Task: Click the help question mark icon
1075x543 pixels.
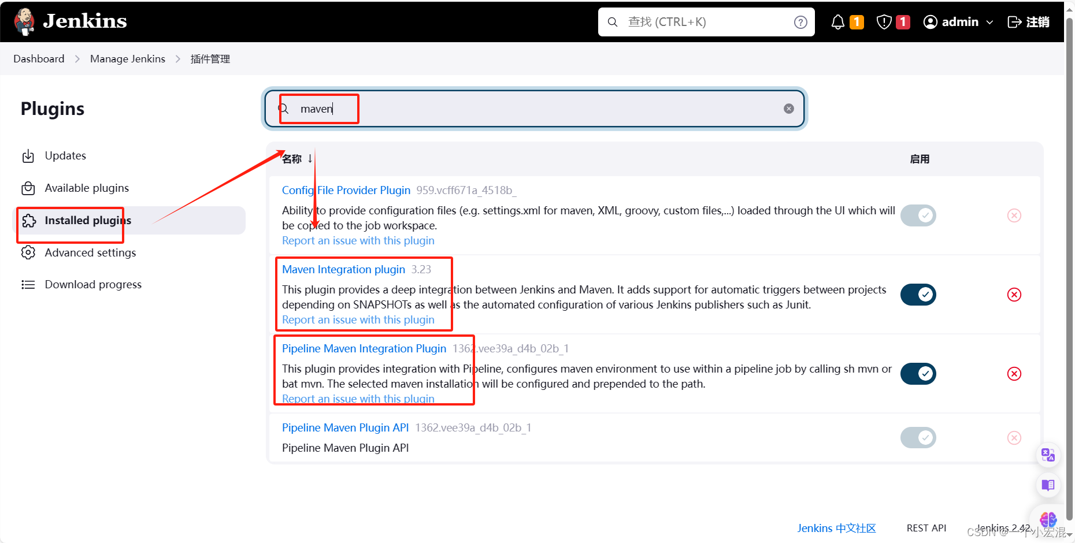Action: click(800, 21)
